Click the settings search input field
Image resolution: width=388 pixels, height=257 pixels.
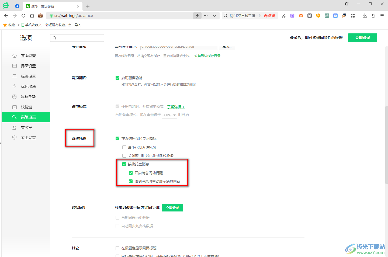pyautogui.click(x=77, y=38)
